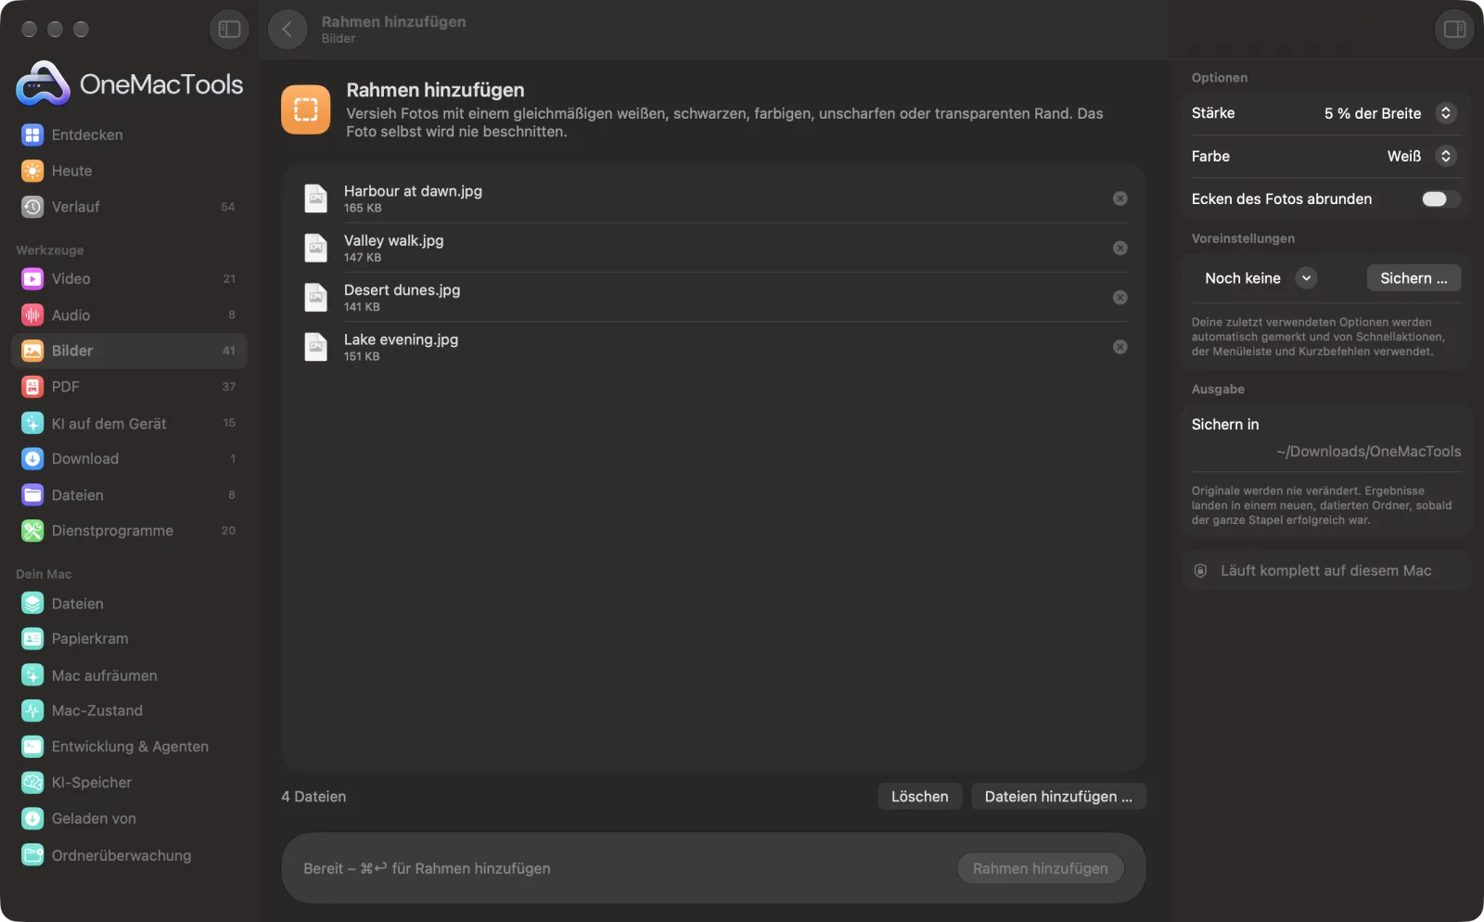
Task: Click the Geladen von icon
Action: click(x=32, y=819)
